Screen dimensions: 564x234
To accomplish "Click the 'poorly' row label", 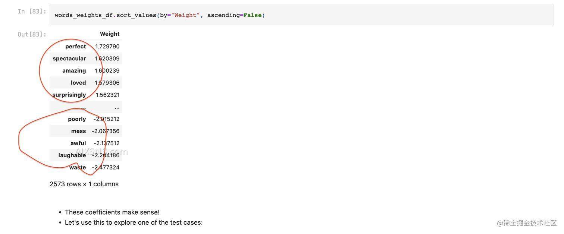I will click(x=77, y=119).
